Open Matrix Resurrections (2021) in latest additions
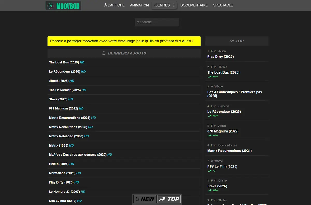 coord(69,118)
